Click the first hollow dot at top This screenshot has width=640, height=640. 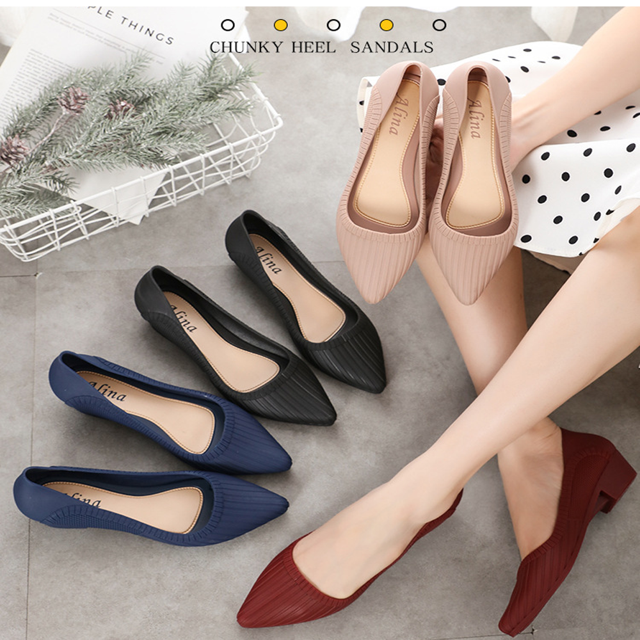click(x=227, y=25)
